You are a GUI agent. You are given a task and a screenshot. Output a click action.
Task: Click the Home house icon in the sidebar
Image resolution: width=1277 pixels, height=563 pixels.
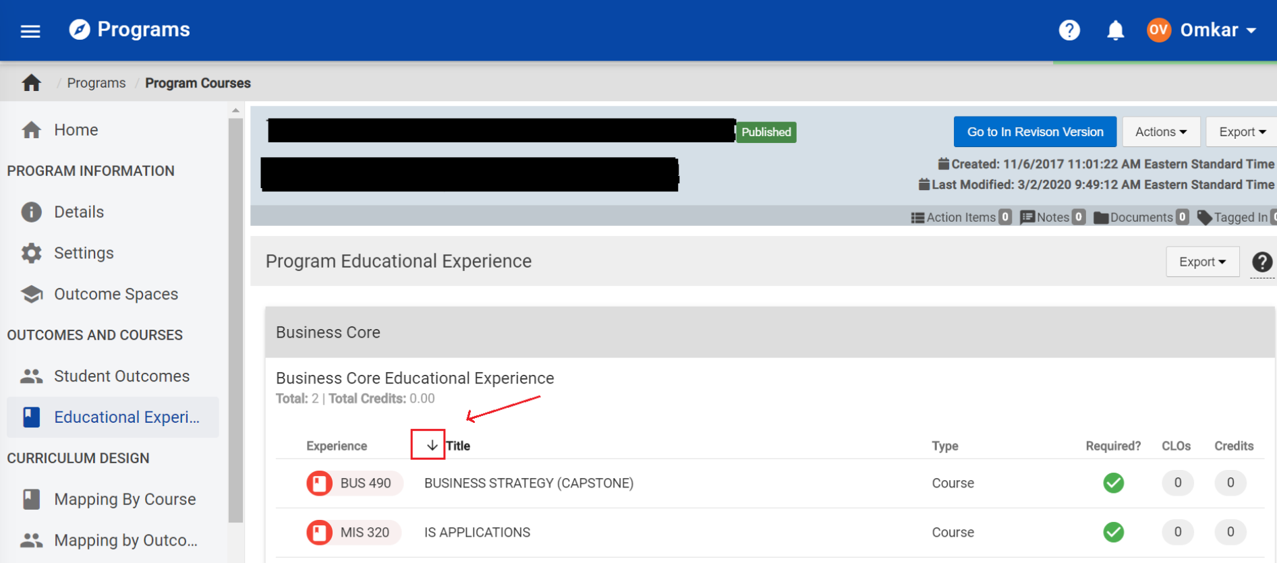[x=31, y=129]
